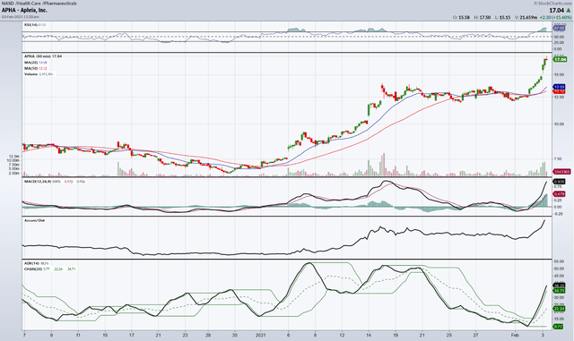Click the +2.30 (+15.60%) change figure
Viewport: 574px width, 341px height.
pyautogui.click(x=556, y=17)
